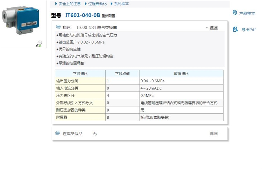Click the arrow before 过程自动化
Viewport: 262px width, 169px height.
coord(86,4)
